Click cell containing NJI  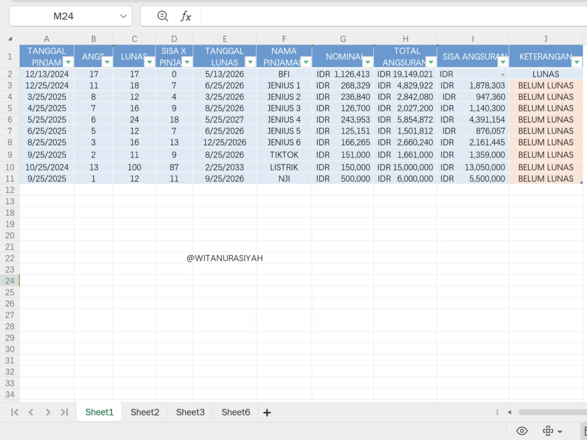pyautogui.click(x=284, y=178)
